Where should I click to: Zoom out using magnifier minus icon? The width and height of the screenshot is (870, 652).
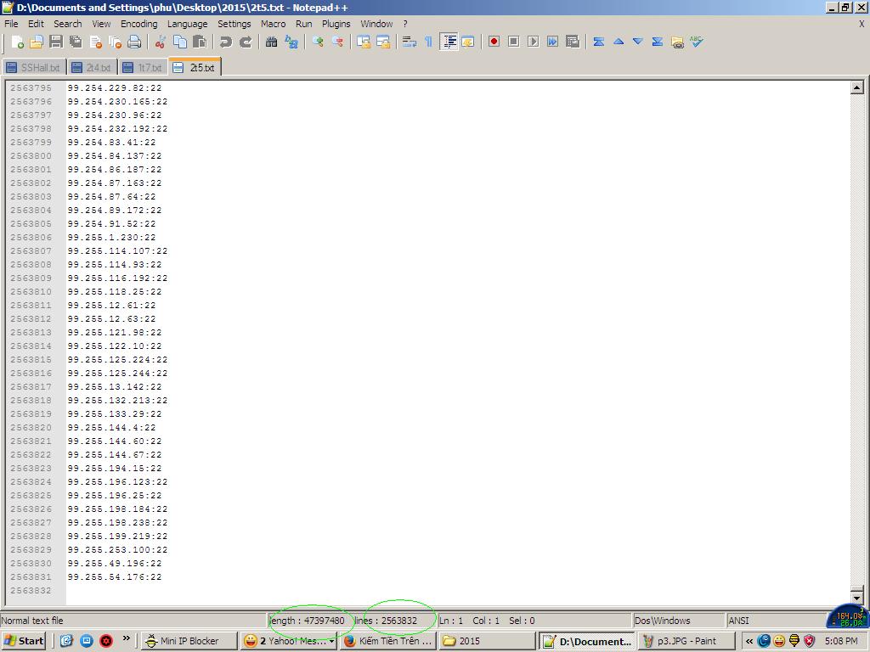(x=336, y=42)
